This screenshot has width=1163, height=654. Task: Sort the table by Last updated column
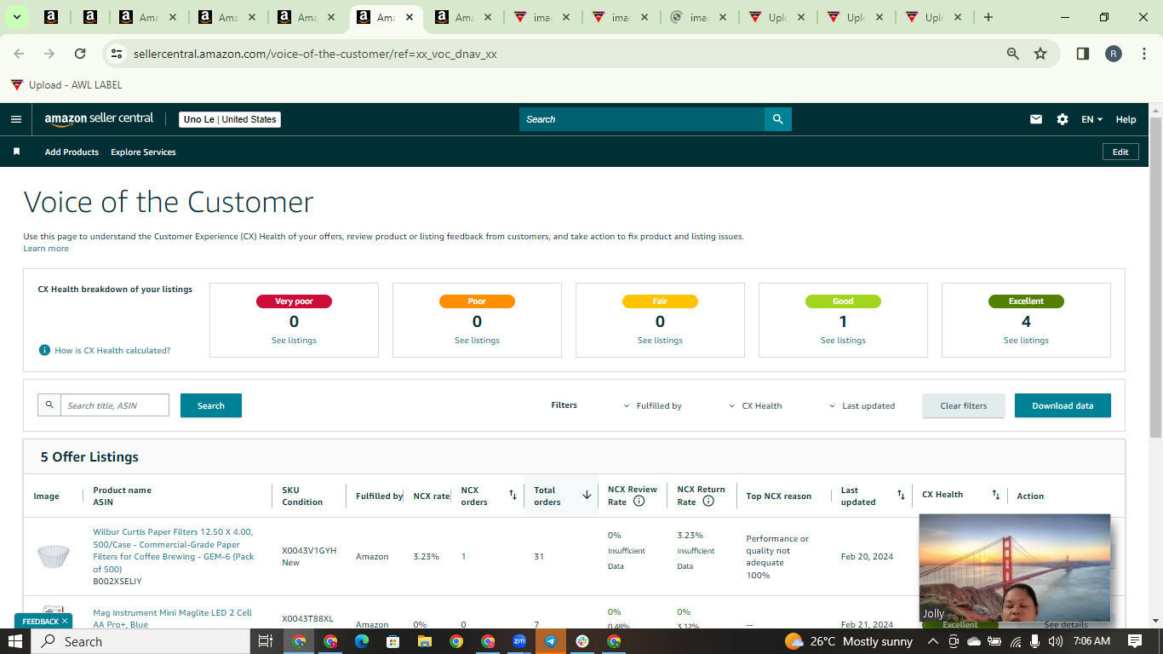(901, 495)
